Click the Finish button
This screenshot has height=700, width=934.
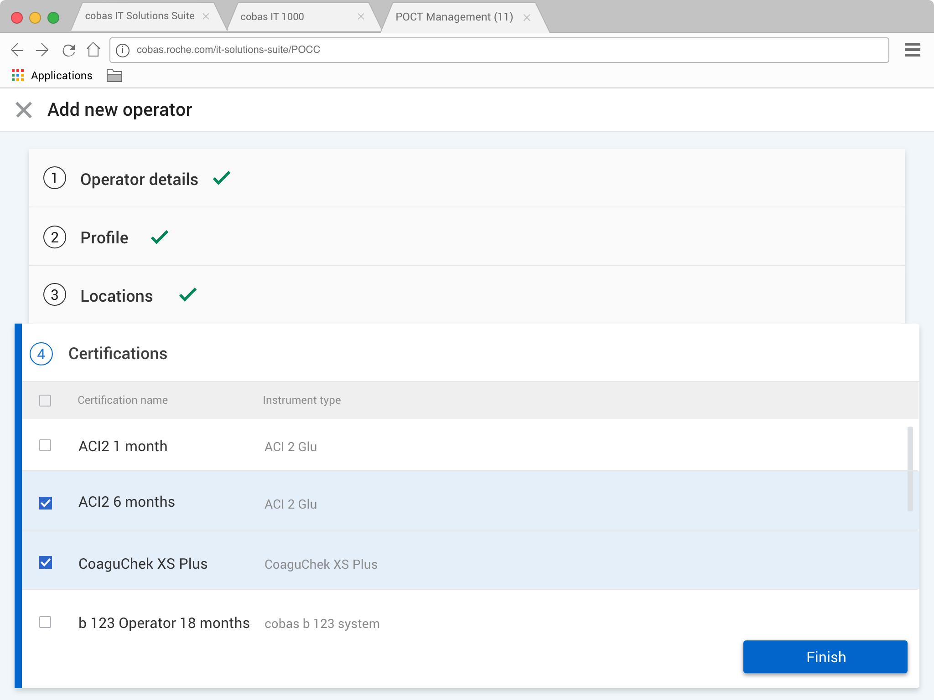825,657
